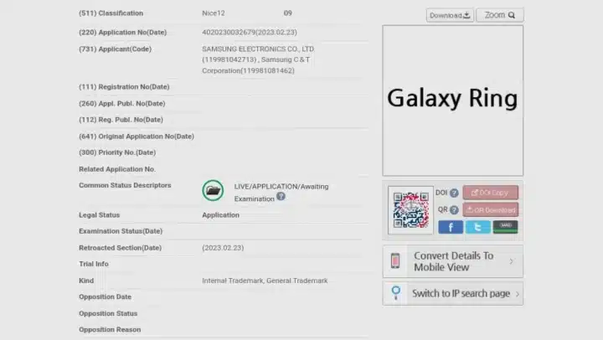Image resolution: width=603 pixels, height=340 pixels.
Task: Open help icon next to Awaiting Examination
Action: [281, 197]
